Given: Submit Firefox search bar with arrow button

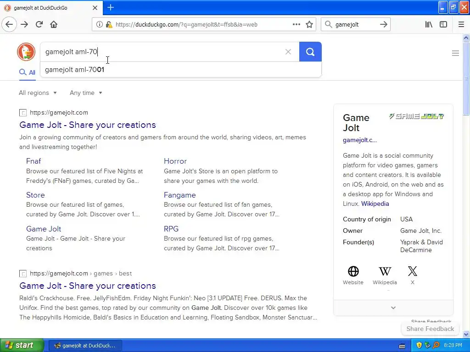Looking at the screenshot, I should click(383, 25).
